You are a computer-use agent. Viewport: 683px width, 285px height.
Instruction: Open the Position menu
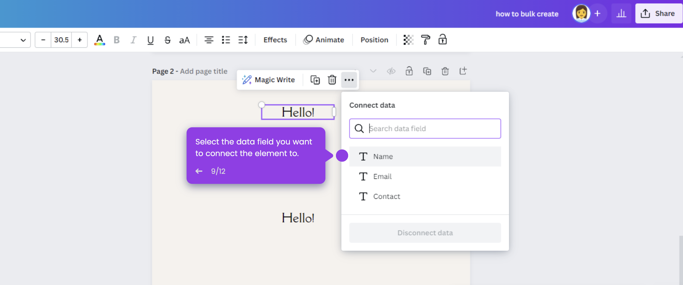[374, 40]
